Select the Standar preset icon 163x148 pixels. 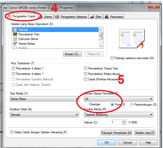point(15,30)
